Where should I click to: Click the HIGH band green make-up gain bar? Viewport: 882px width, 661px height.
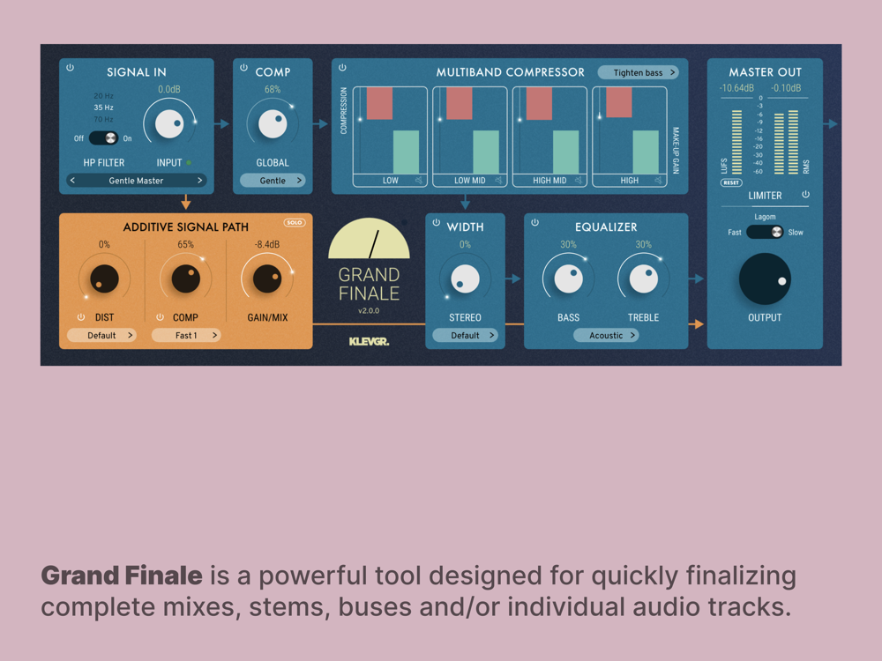pos(646,152)
